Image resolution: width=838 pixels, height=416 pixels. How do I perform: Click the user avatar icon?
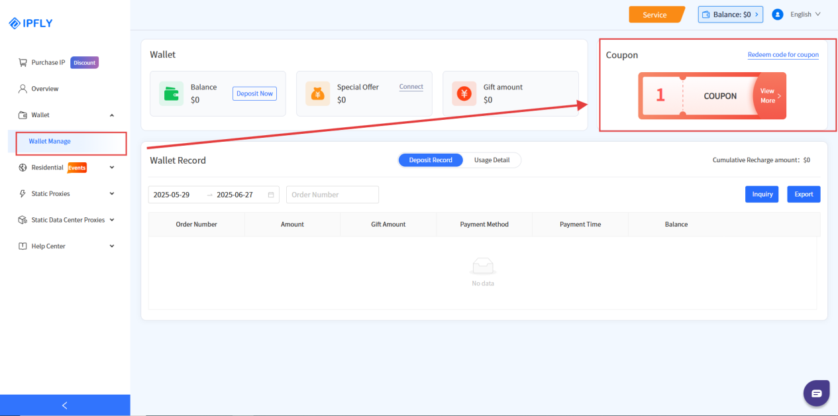tap(778, 14)
